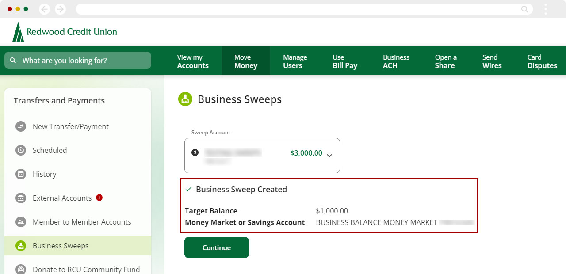
Task: Click the magnifier icon in site search
Action: (13, 61)
